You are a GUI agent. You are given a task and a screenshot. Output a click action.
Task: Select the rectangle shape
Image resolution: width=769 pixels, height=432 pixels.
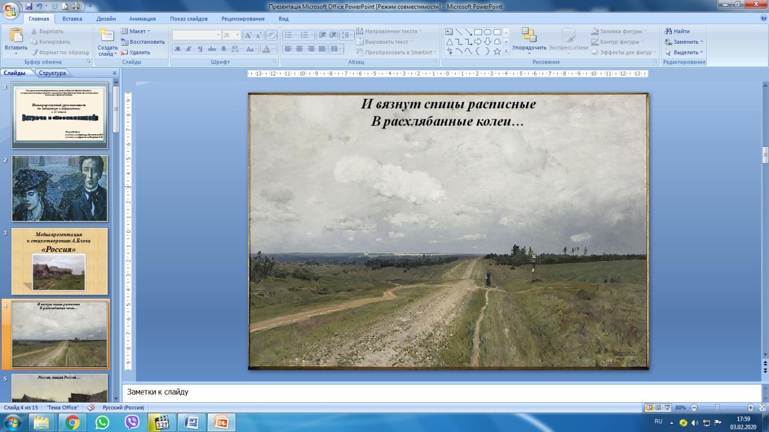click(478, 32)
